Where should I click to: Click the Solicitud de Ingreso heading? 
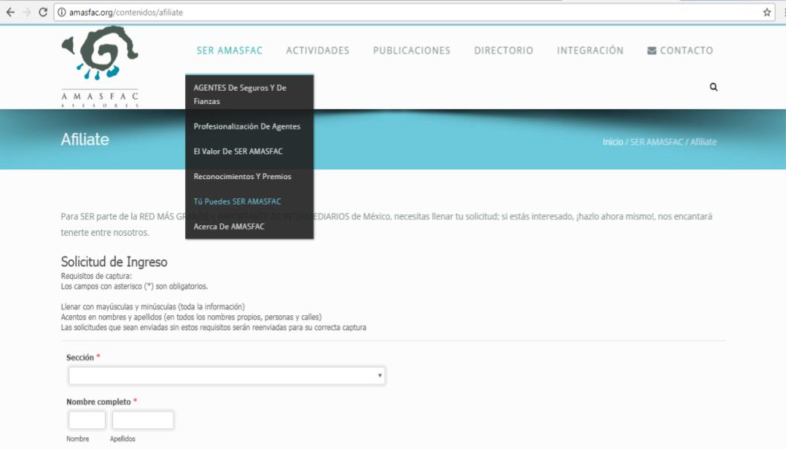click(115, 262)
